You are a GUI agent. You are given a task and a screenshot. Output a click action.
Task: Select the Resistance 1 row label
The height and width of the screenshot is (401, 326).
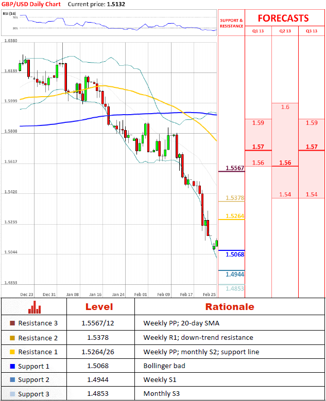click(x=38, y=352)
